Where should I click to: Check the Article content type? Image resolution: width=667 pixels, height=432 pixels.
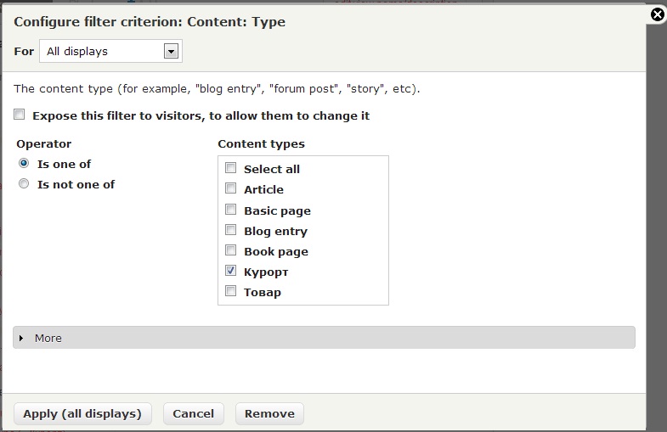point(230,188)
